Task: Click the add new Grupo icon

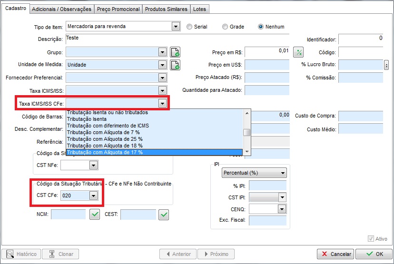Action: point(175,52)
